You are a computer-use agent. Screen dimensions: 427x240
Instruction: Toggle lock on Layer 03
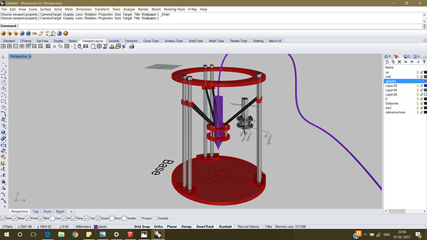tap(422, 86)
